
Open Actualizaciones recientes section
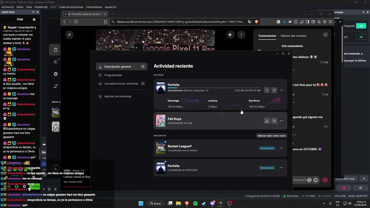[x=122, y=83]
